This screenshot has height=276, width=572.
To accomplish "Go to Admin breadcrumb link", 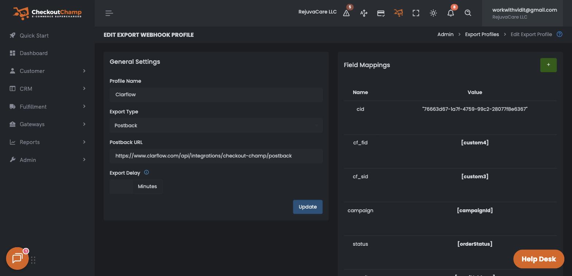I will point(445,34).
